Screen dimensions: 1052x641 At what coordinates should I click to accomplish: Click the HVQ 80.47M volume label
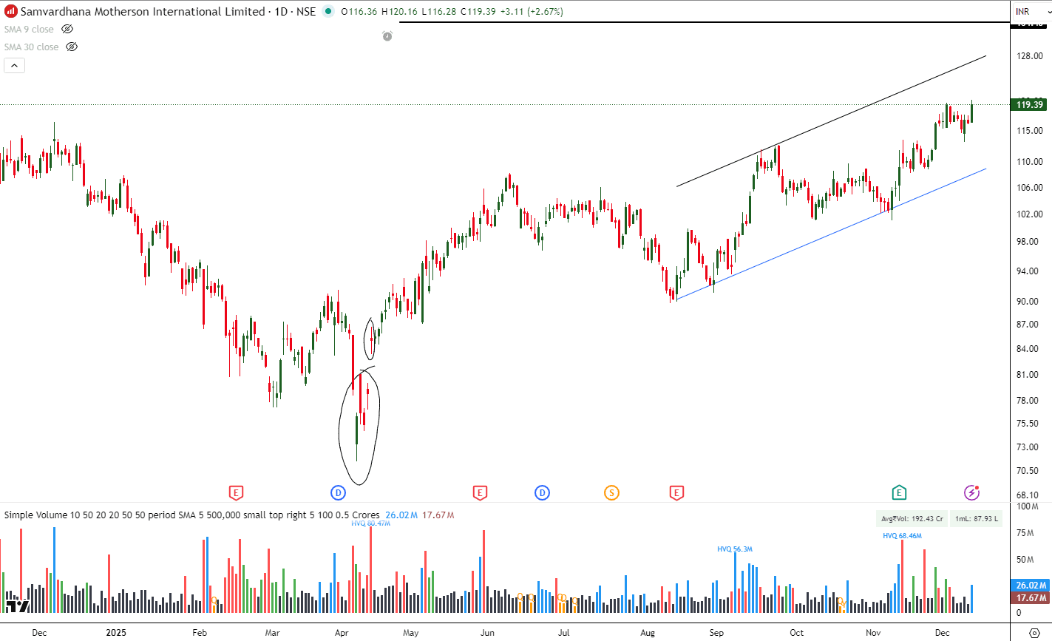click(370, 523)
